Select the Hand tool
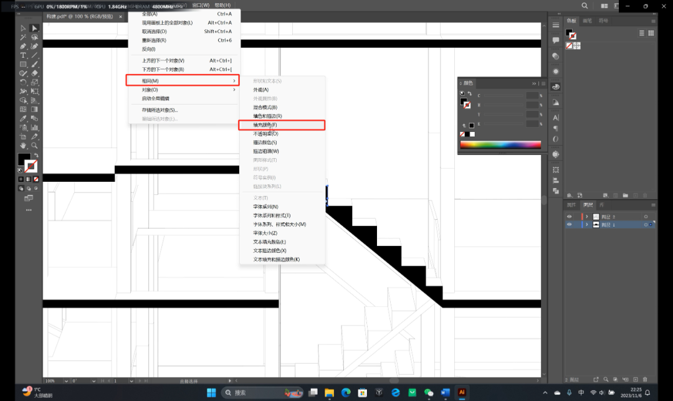This screenshot has width=673, height=401. coord(23,145)
